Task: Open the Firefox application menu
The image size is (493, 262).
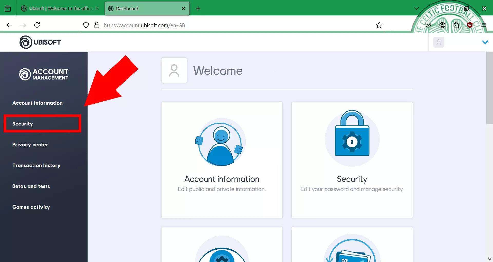Action: tap(484, 25)
